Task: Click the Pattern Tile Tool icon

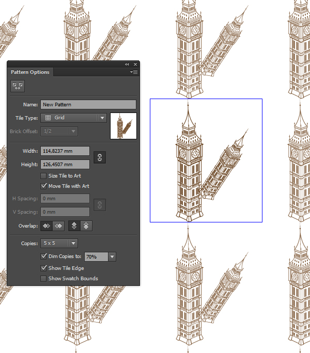Action: click(18, 86)
